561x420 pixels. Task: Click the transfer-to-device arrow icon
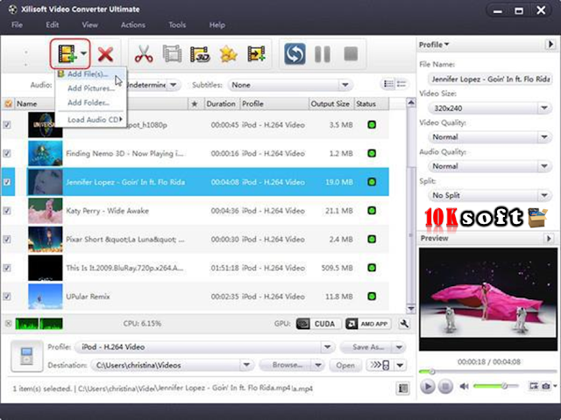380,365
